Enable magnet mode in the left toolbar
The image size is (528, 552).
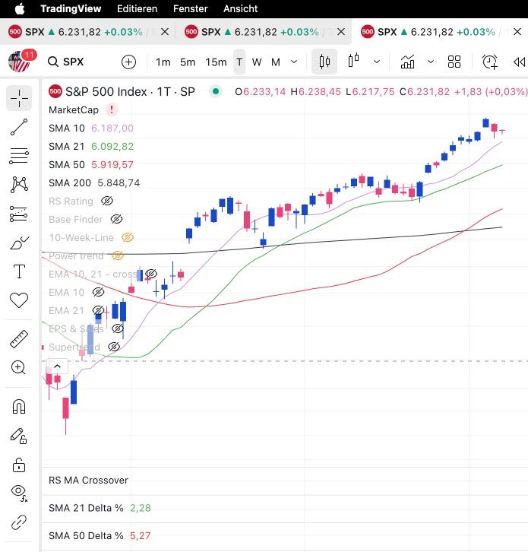point(19,406)
